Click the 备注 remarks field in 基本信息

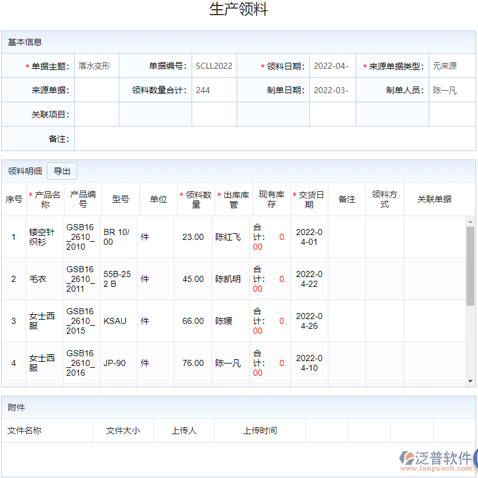275,139
